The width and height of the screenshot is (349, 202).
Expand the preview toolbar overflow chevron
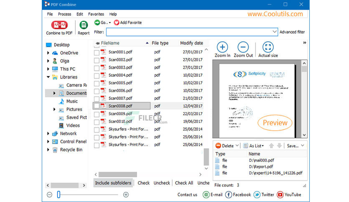[304, 43]
